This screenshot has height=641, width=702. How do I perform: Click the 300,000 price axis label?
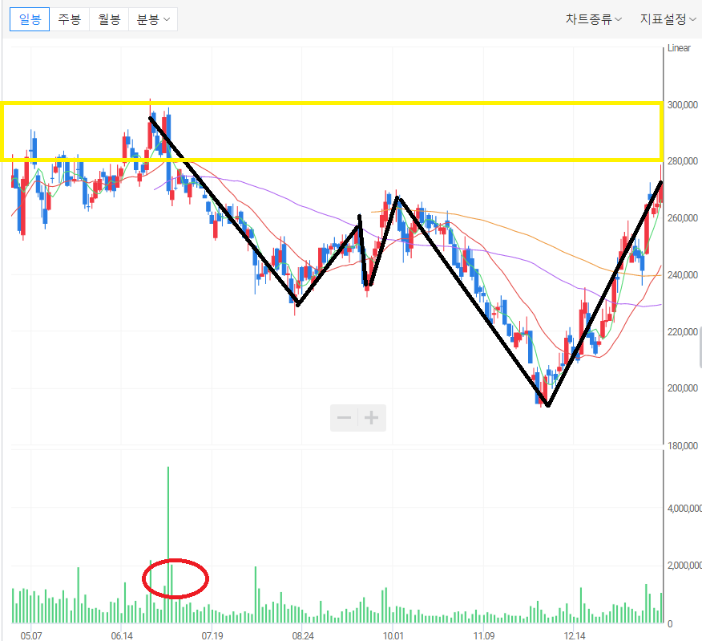682,105
